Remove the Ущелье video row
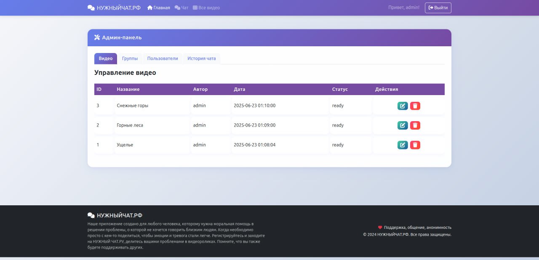Viewport: 539px width, 260px height. pyautogui.click(x=415, y=145)
